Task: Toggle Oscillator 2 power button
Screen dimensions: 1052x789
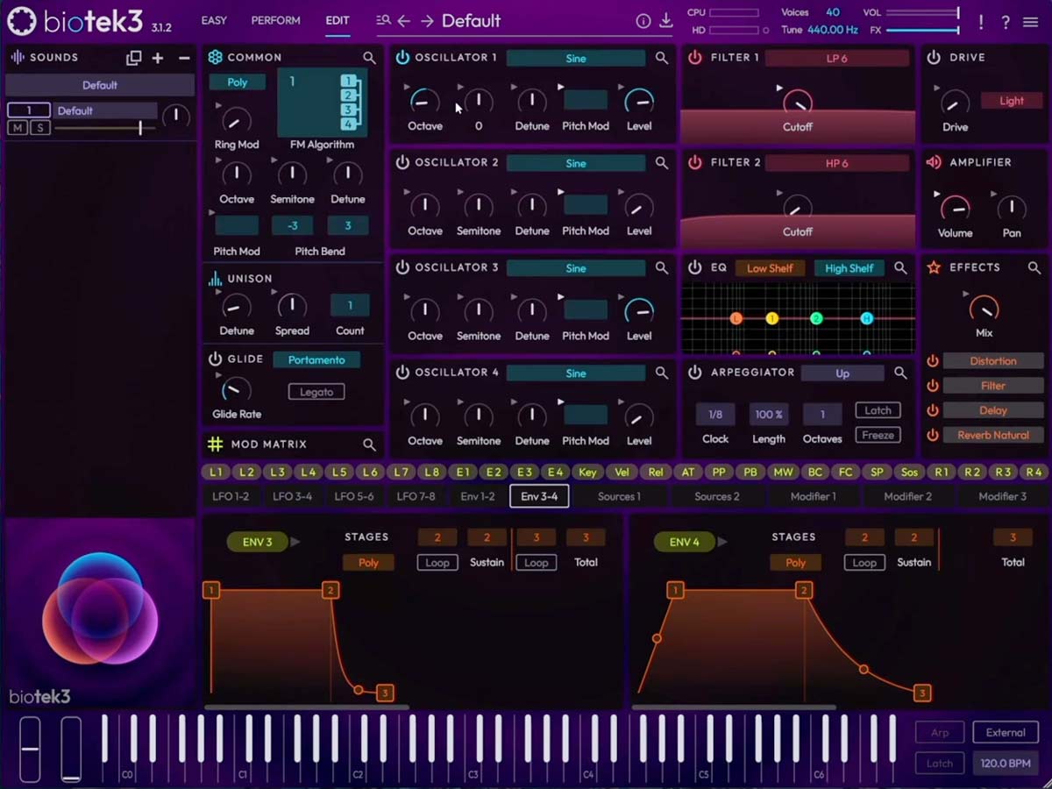Action: pos(402,163)
